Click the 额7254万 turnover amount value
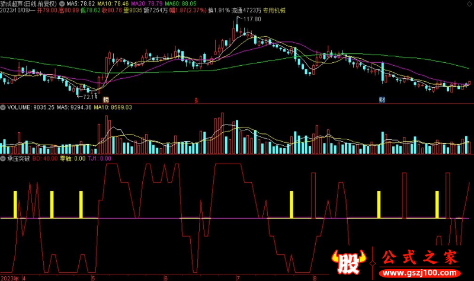Viewport: 474px width, 281px height. tap(156, 10)
